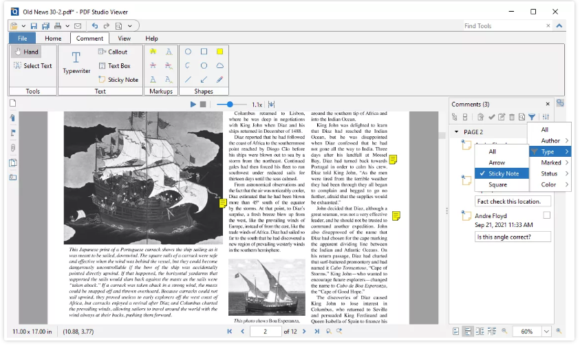Choose the crossout text markup

coord(153,66)
